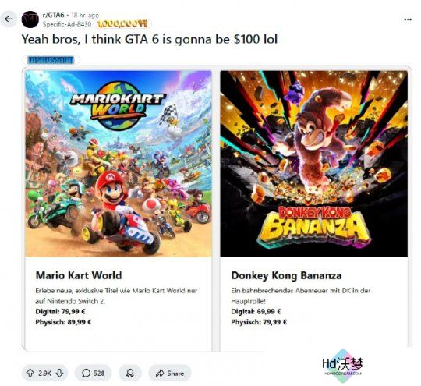
Task: Open Specific-Ad-8430 user profile
Action: click(x=67, y=24)
